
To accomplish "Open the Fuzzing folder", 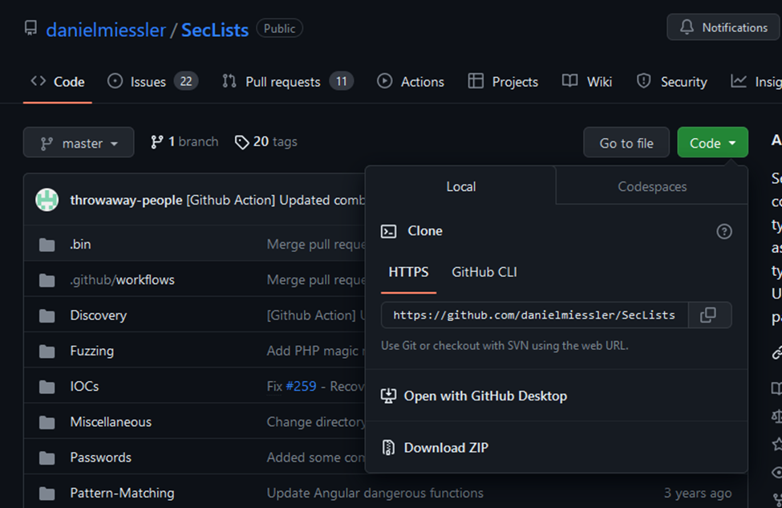I will click(x=92, y=351).
